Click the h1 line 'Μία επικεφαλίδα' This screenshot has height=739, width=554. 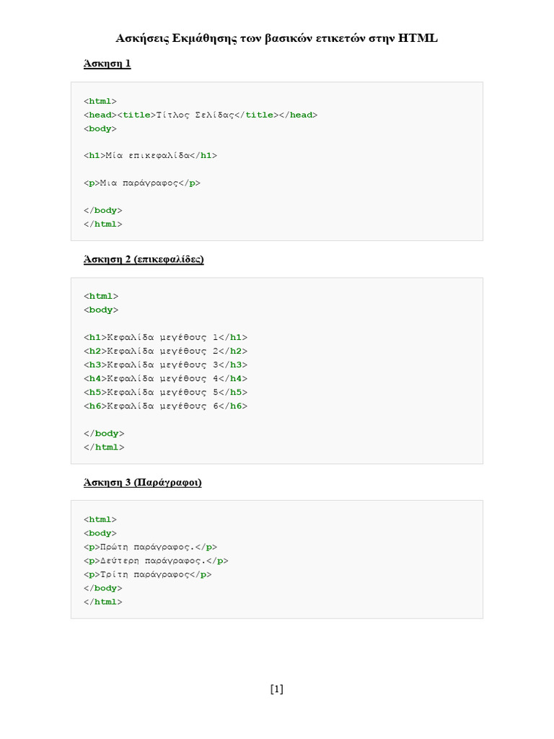(150, 156)
